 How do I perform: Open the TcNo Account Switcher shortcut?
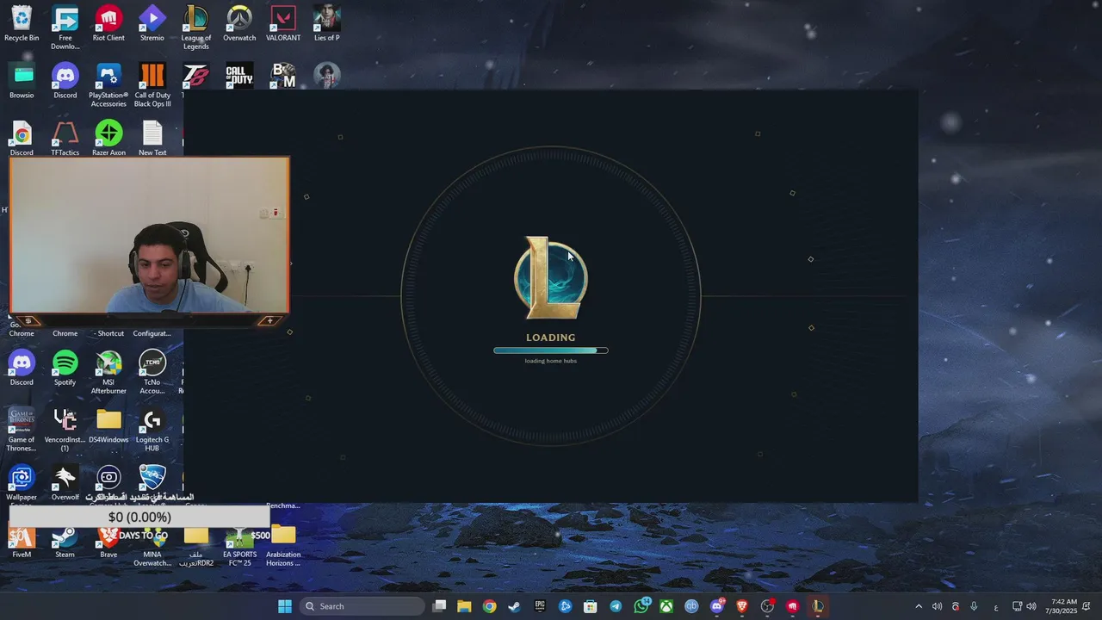point(152,372)
